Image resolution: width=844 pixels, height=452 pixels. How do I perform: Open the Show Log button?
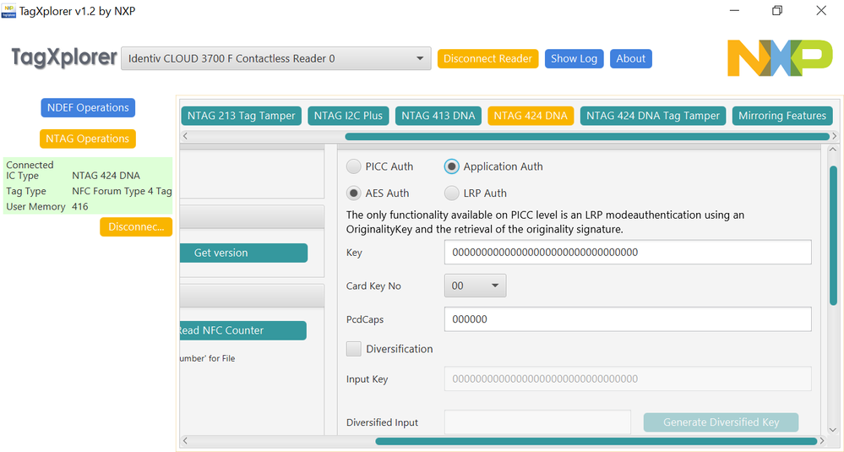point(574,58)
